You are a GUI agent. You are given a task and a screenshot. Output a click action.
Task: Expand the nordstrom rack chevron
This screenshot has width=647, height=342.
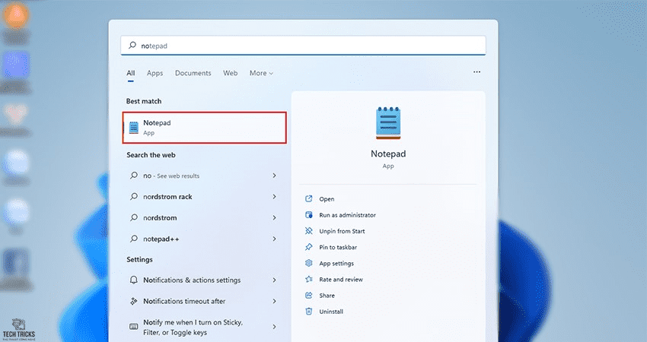pyautogui.click(x=274, y=197)
